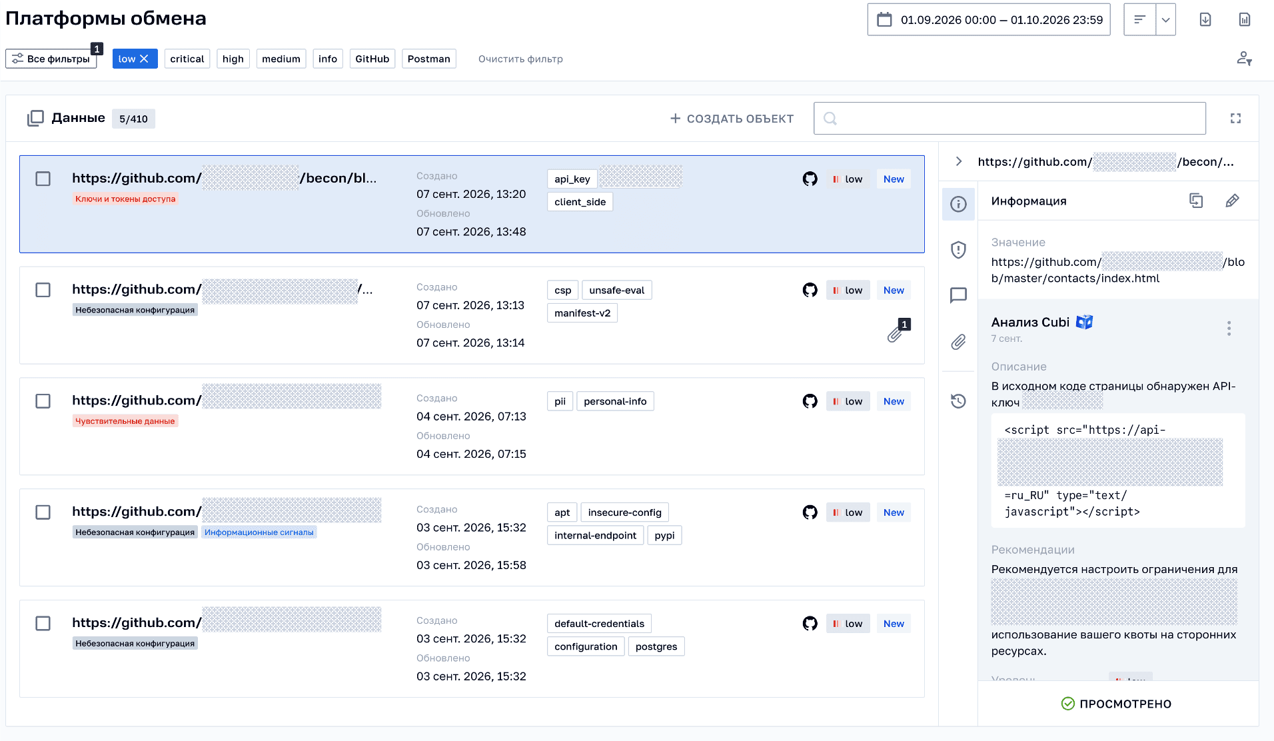Screen dimensions: 1274x741
Task: Click the default-credentials tag
Action: pos(599,624)
